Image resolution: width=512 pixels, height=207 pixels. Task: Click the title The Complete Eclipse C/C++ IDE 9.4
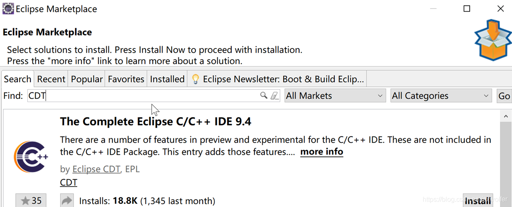tap(156, 122)
